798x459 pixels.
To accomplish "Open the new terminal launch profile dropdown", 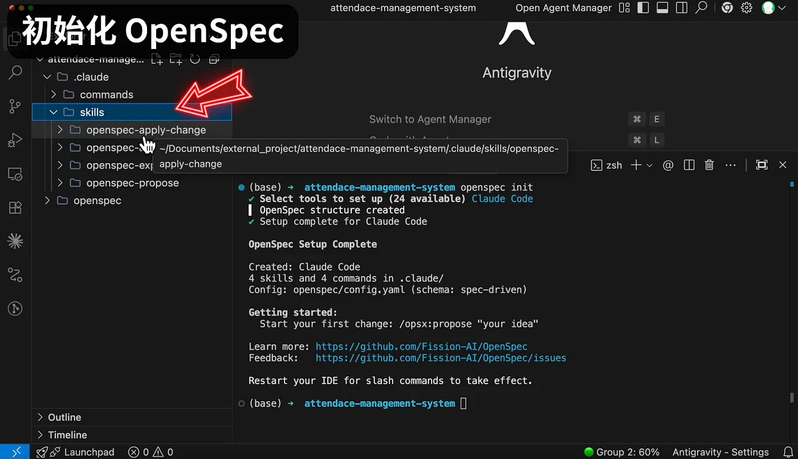I will point(649,165).
